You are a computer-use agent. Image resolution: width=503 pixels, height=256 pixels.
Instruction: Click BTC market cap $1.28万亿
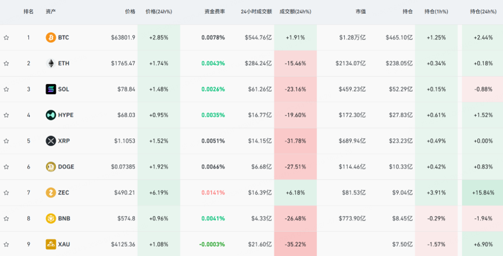pos(352,38)
